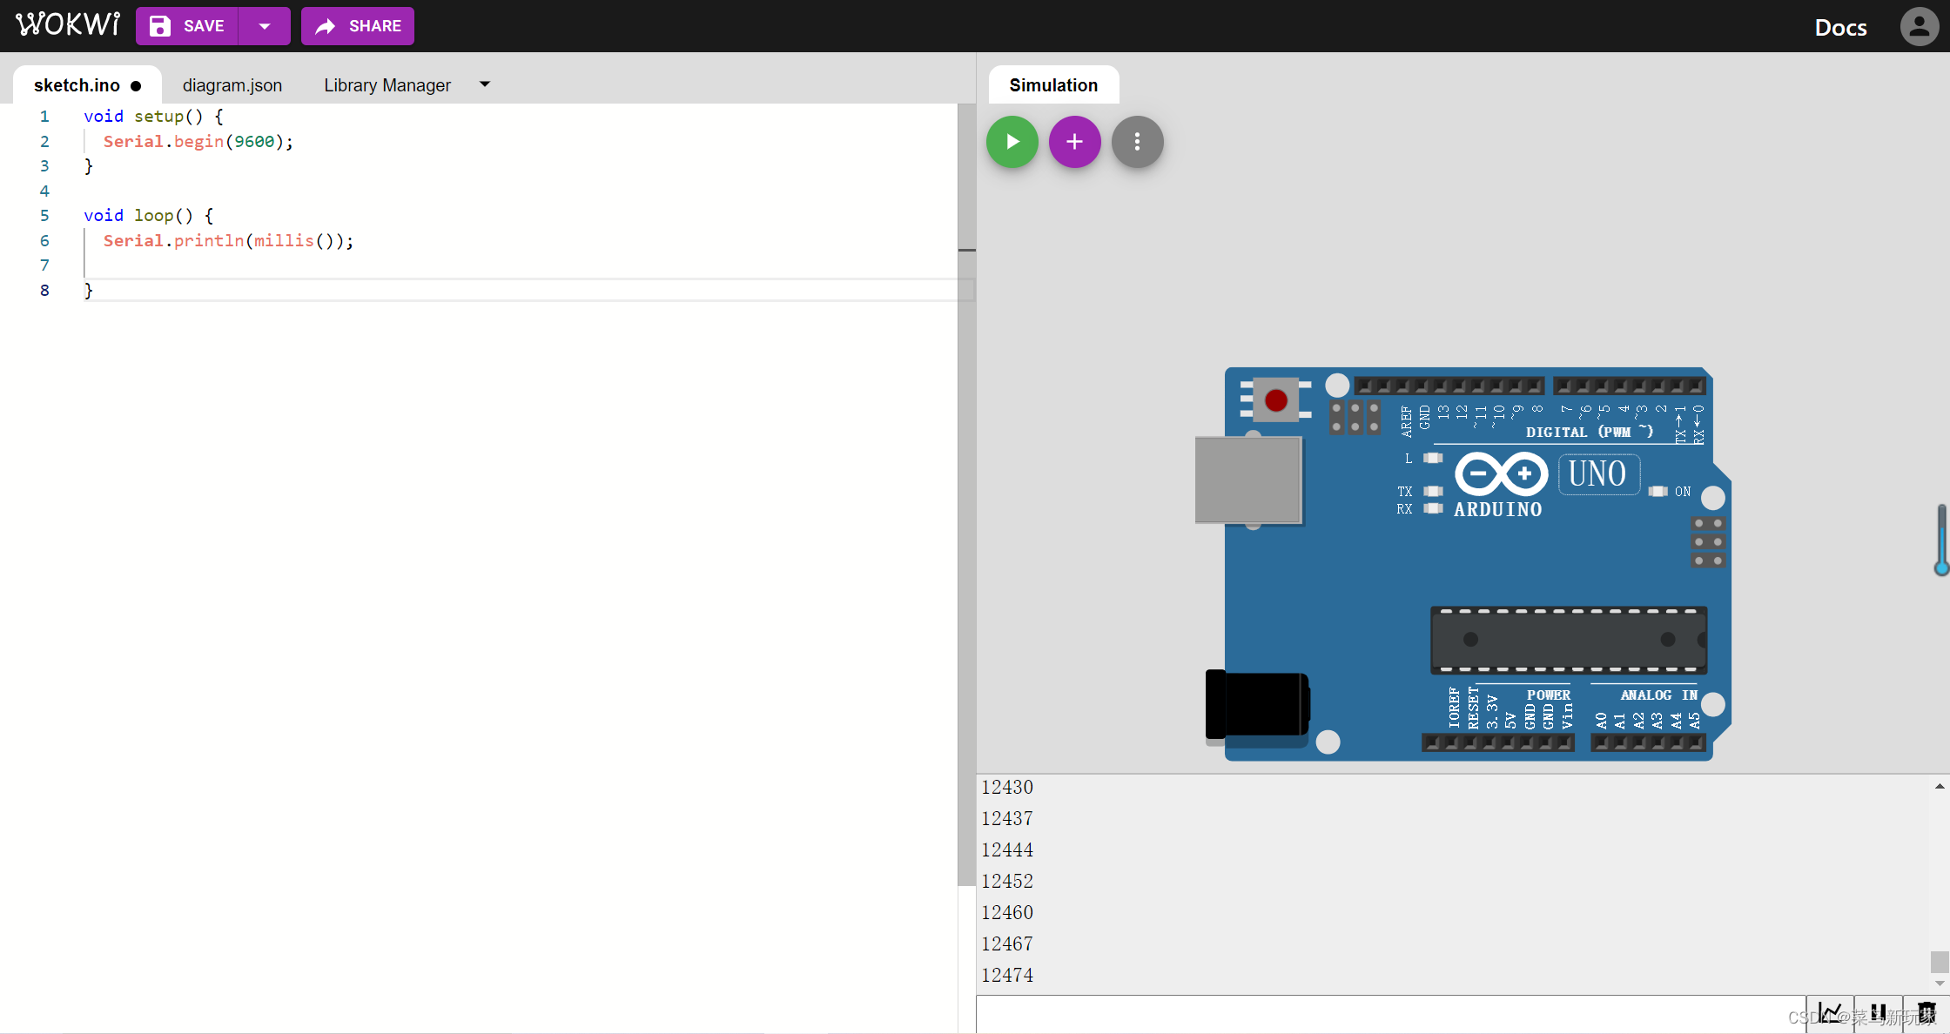Viewport: 1950px width, 1034px height.
Task: Open the user account avatar menu
Action: click(1919, 27)
